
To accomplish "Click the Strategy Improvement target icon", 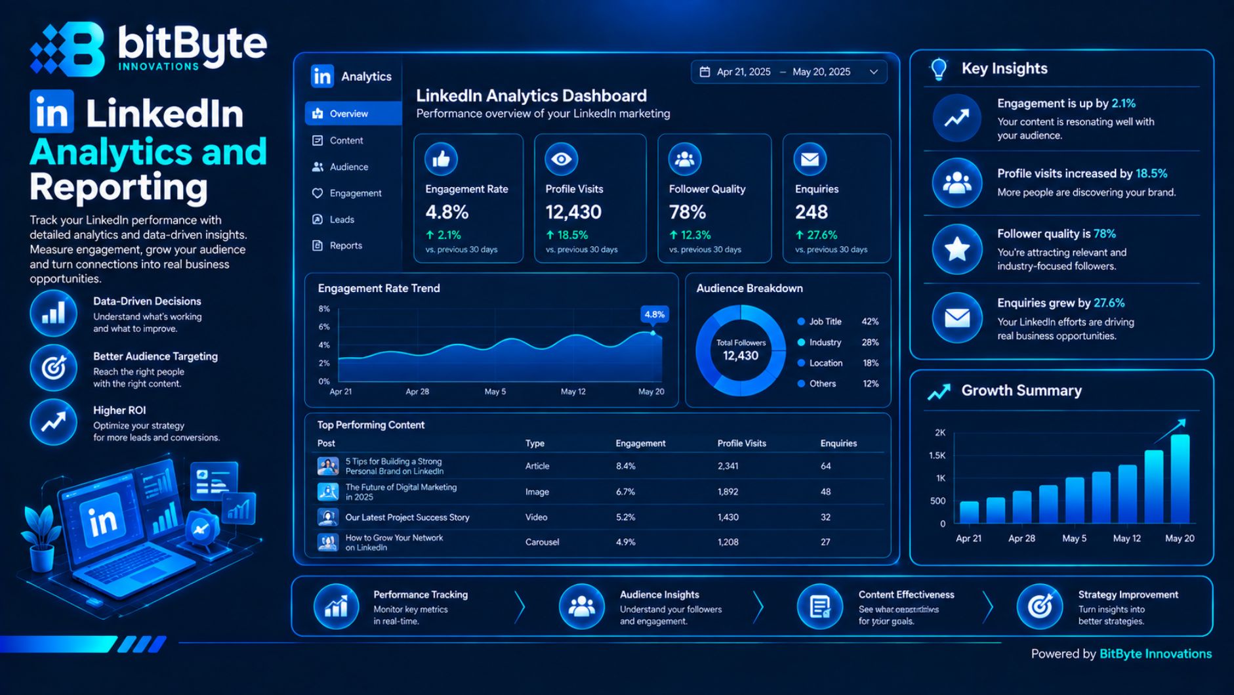I will coord(1040,606).
